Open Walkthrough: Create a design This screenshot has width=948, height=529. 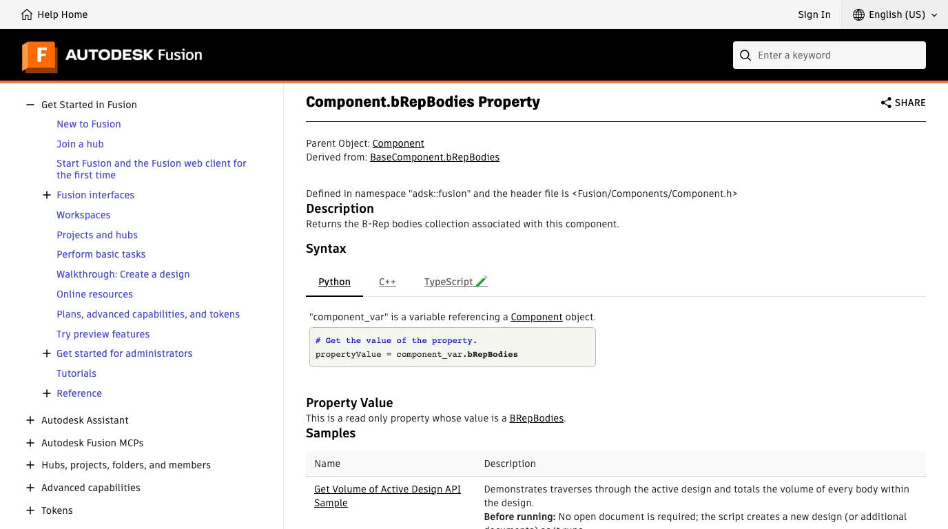pos(123,274)
